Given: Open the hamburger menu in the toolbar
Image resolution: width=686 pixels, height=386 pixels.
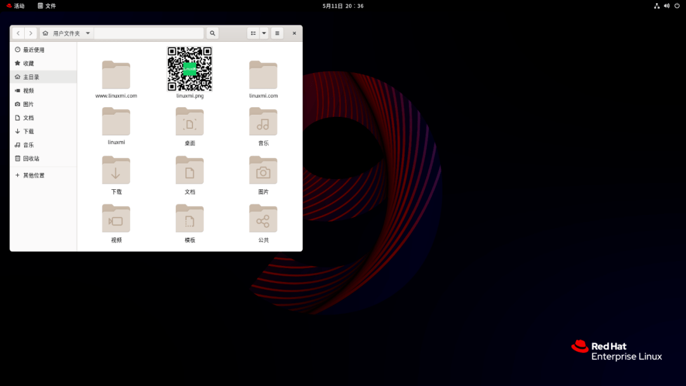Looking at the screenshot, I should pos(277,32).
